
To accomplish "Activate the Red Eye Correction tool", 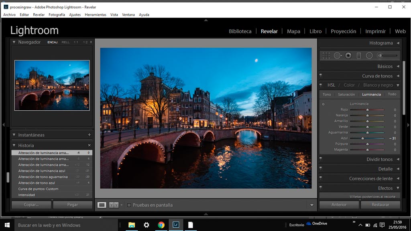I will 348,56.
